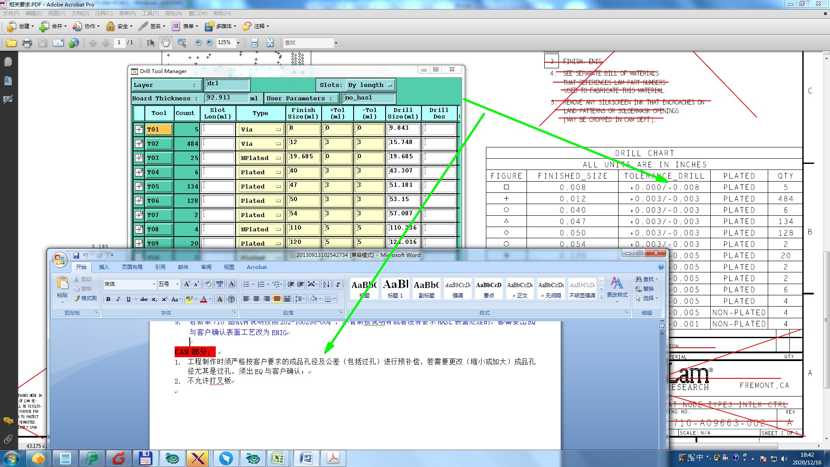The width and height of the screenshot is (830, 467).
Task: Click Acrobat 注释 button
Action: pos(255,26)
